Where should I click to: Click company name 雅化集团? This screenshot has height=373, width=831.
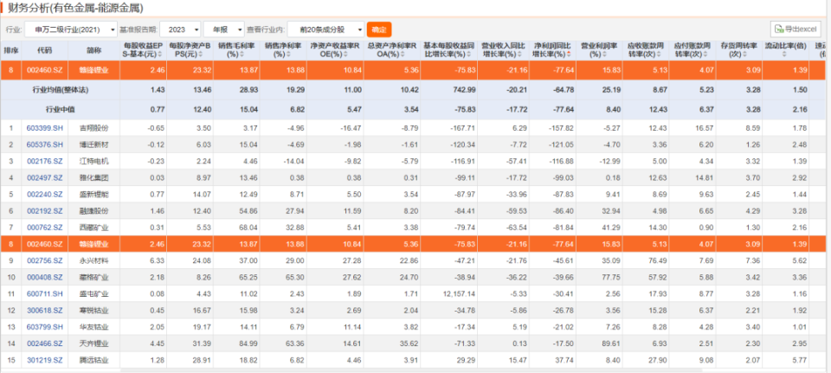point(93,177)
